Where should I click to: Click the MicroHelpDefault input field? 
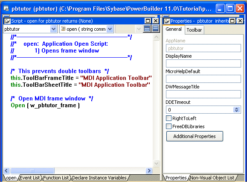203,79
